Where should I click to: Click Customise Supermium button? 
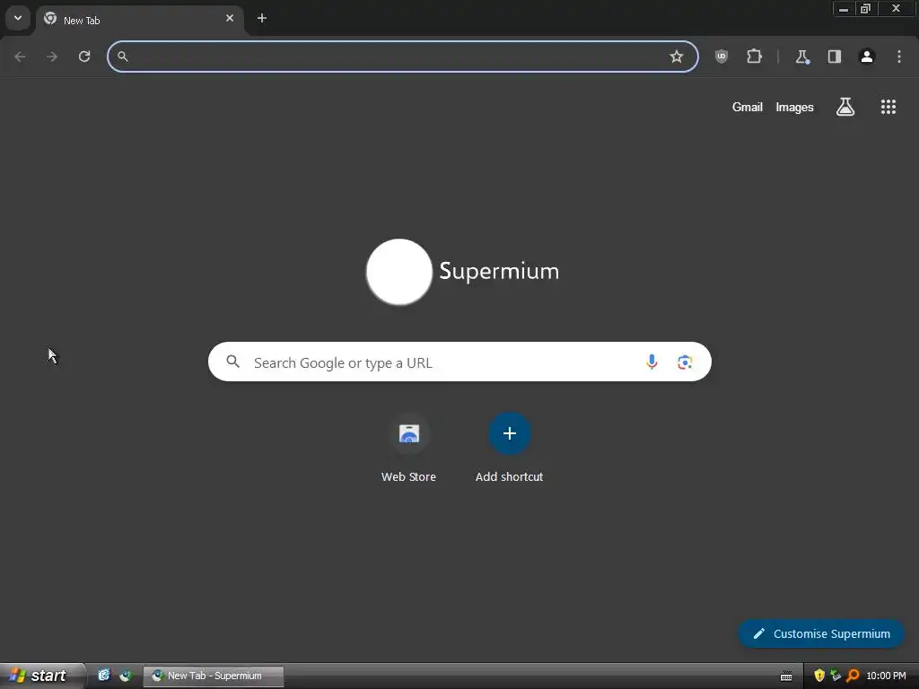pyautogui.click(x=821, y=634)
